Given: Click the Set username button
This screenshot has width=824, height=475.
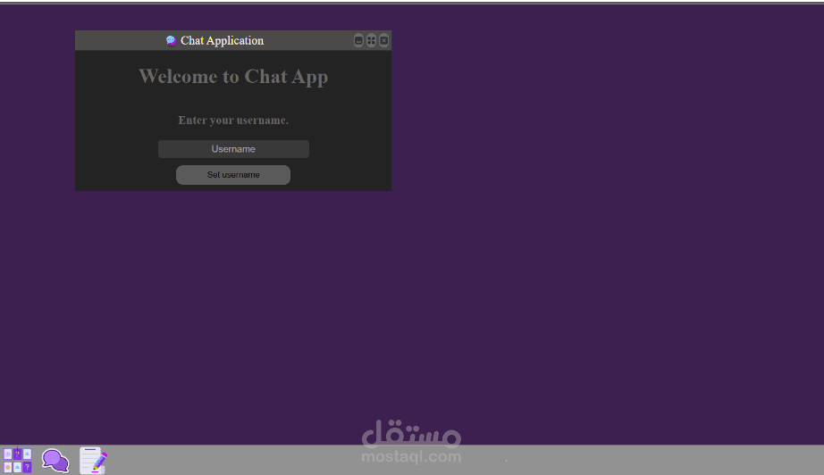Looking at the screenshot, I should coord(233,175).
